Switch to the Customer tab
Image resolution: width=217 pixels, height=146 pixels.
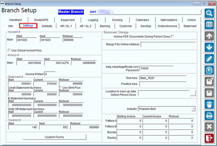tap(126, 26)
